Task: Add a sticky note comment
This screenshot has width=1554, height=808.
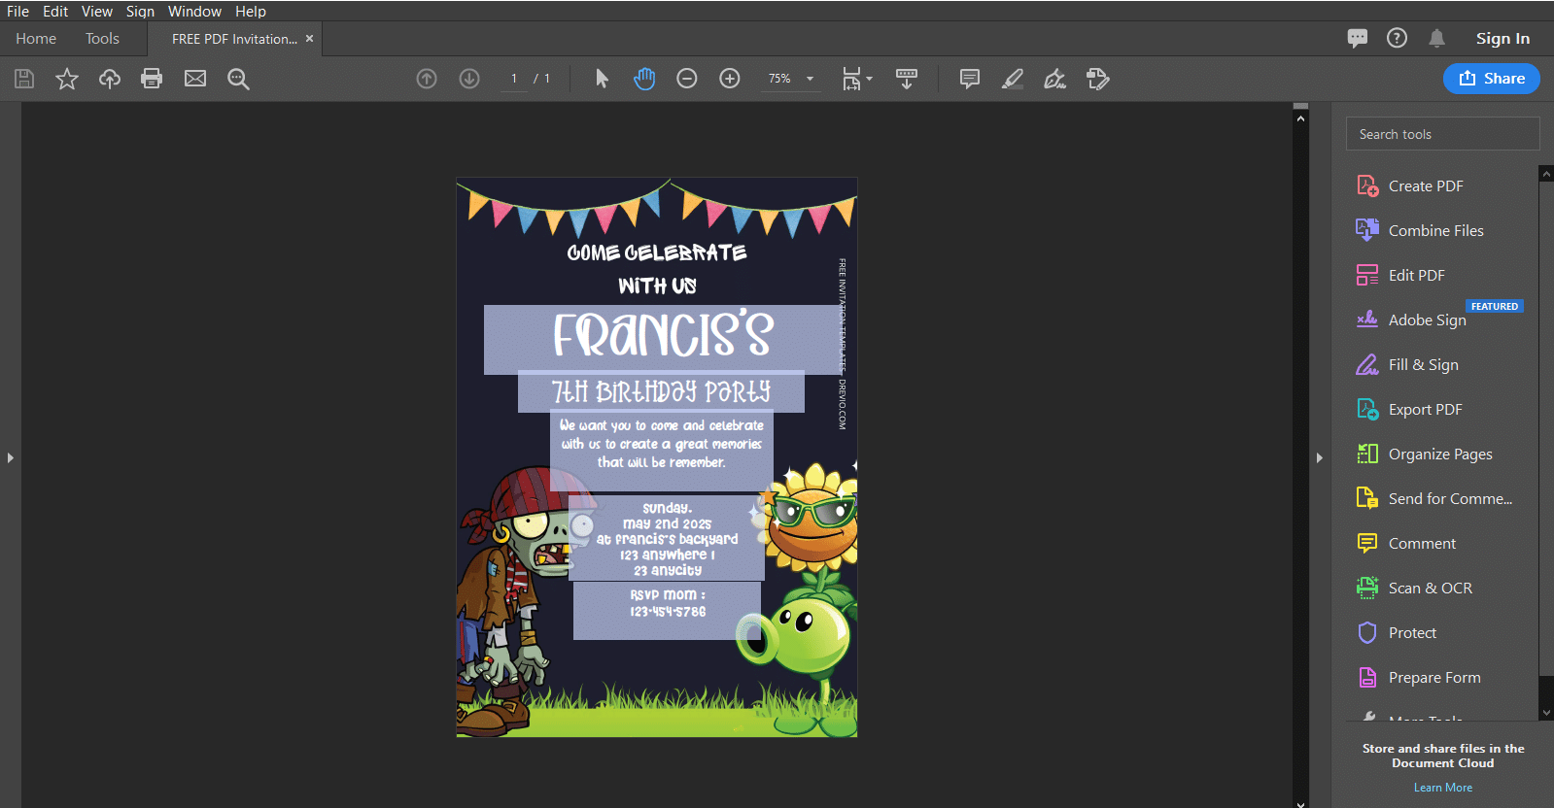Action: pos(969,79)
